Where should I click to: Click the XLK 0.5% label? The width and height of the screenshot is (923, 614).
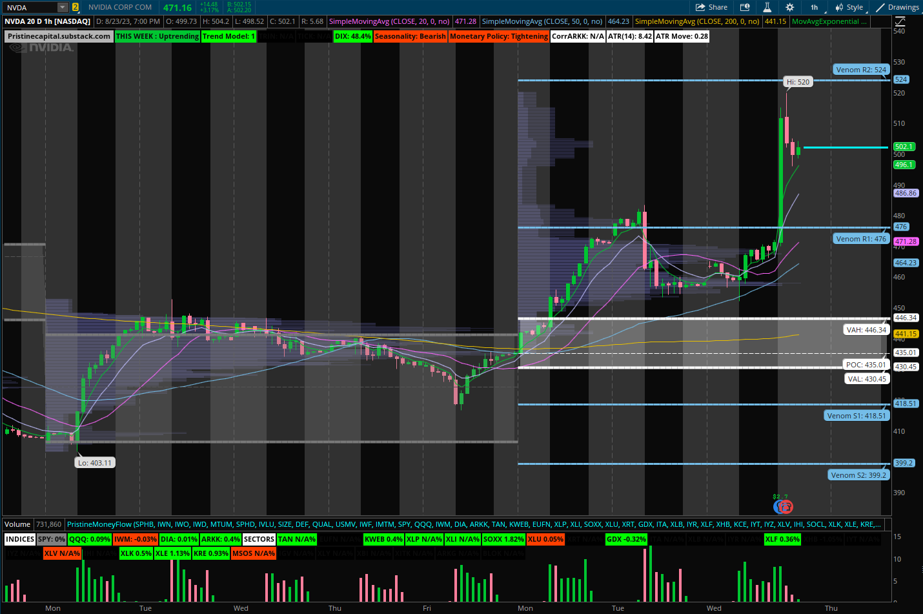click(x=136, y=553)
